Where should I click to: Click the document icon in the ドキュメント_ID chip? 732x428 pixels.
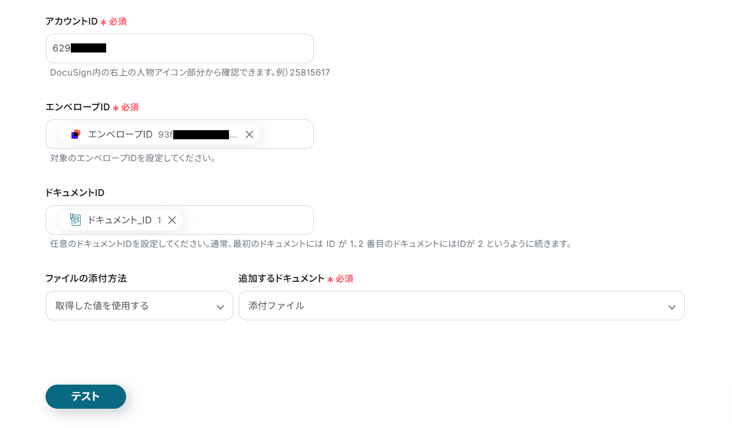(76, 220)
